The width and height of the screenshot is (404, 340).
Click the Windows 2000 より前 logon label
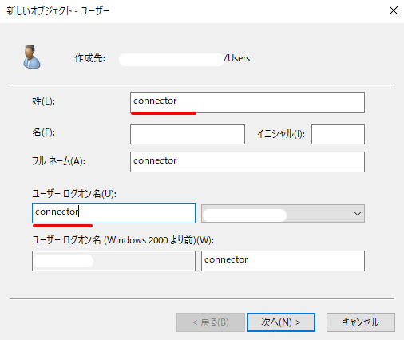coord(123,240)
